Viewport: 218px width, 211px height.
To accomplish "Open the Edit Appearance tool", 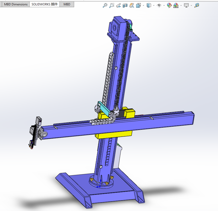I will click(x=169, y=6).
